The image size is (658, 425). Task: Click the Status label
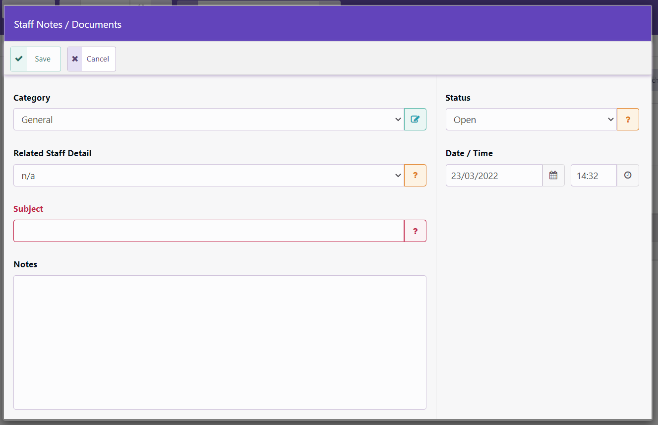458,98
